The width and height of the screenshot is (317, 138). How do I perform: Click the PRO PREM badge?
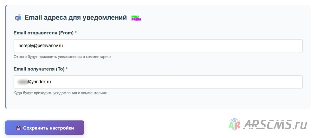pyautogui.click(x=136, y=18)
